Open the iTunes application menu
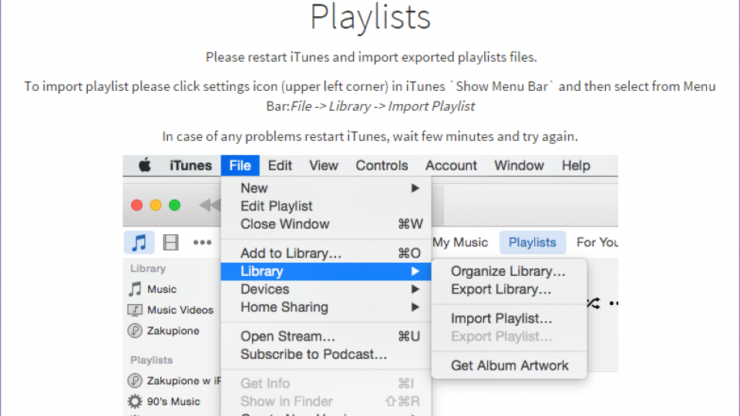 tap(190, 166)
